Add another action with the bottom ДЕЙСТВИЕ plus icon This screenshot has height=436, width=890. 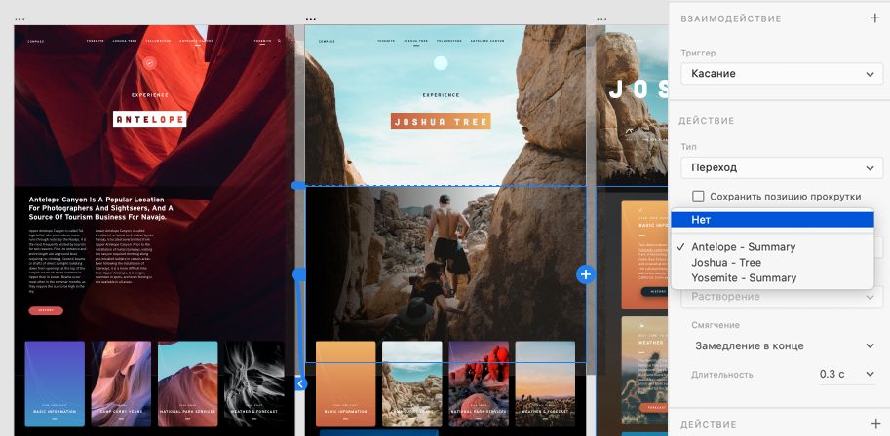tap(874, 424)
